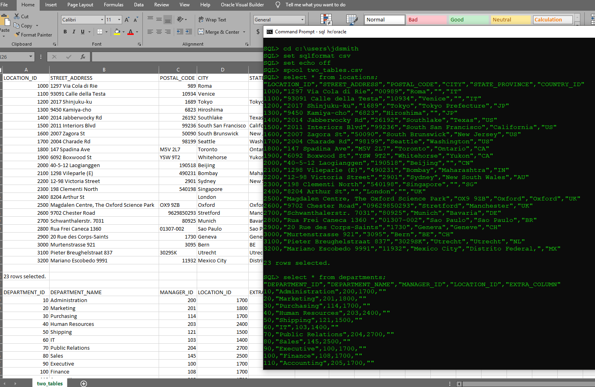The image size is (595, 387).
Task: Toggle Underline formatting
Action: click(83, 32)
